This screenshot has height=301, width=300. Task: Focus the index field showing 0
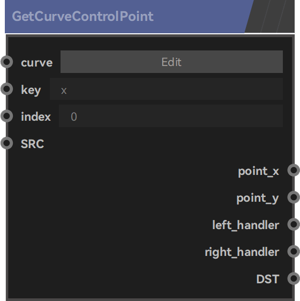171,116
